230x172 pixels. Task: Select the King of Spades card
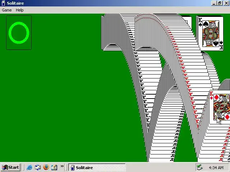tap(210, 33)
